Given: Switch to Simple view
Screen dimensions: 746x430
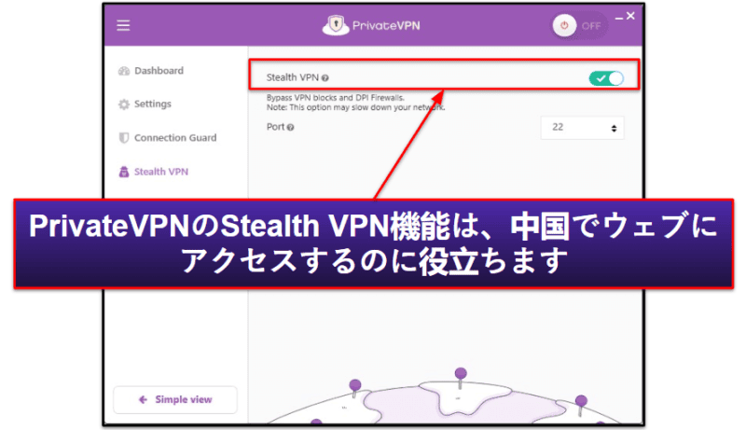Looking at the screenshot, I should point(175,399).
